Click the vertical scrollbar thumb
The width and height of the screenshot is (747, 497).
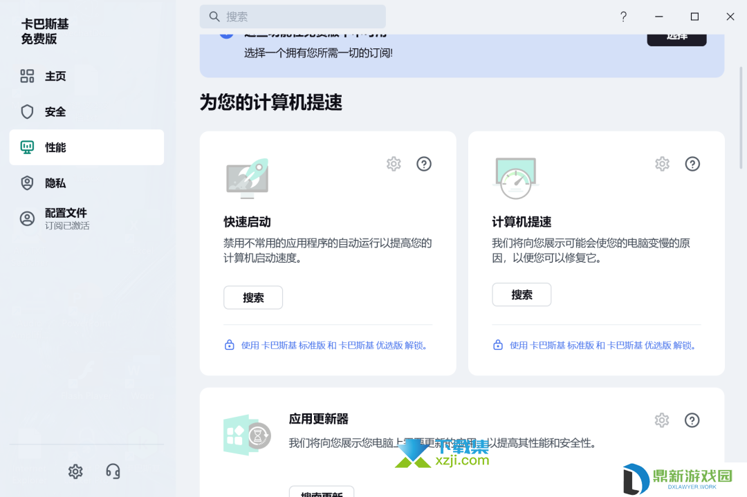(741, 118)
